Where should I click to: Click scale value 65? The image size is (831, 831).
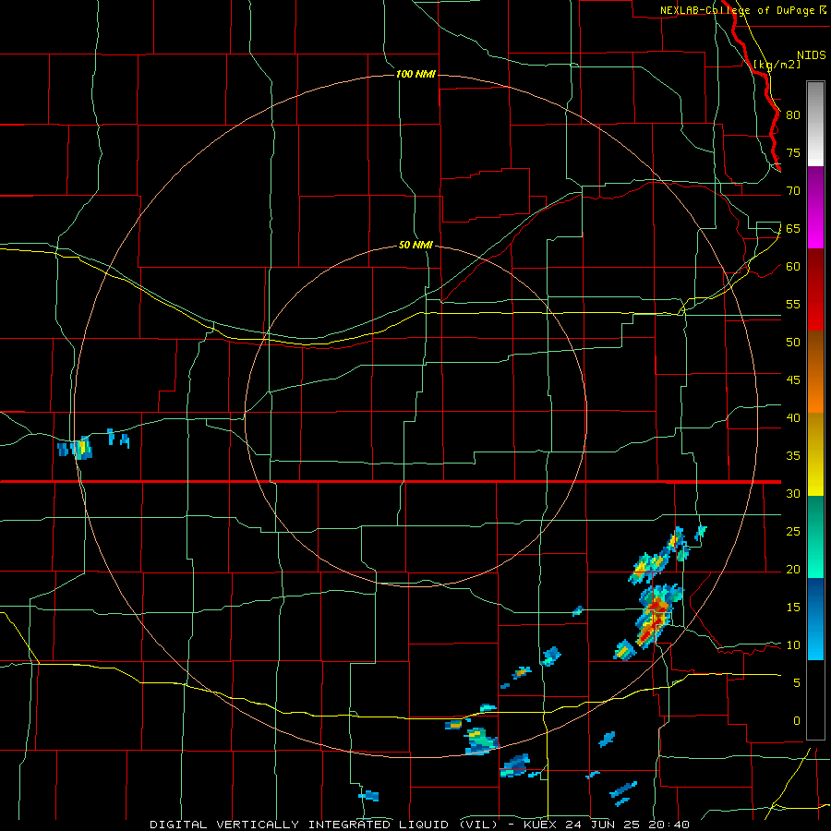[x=793, y=228]
